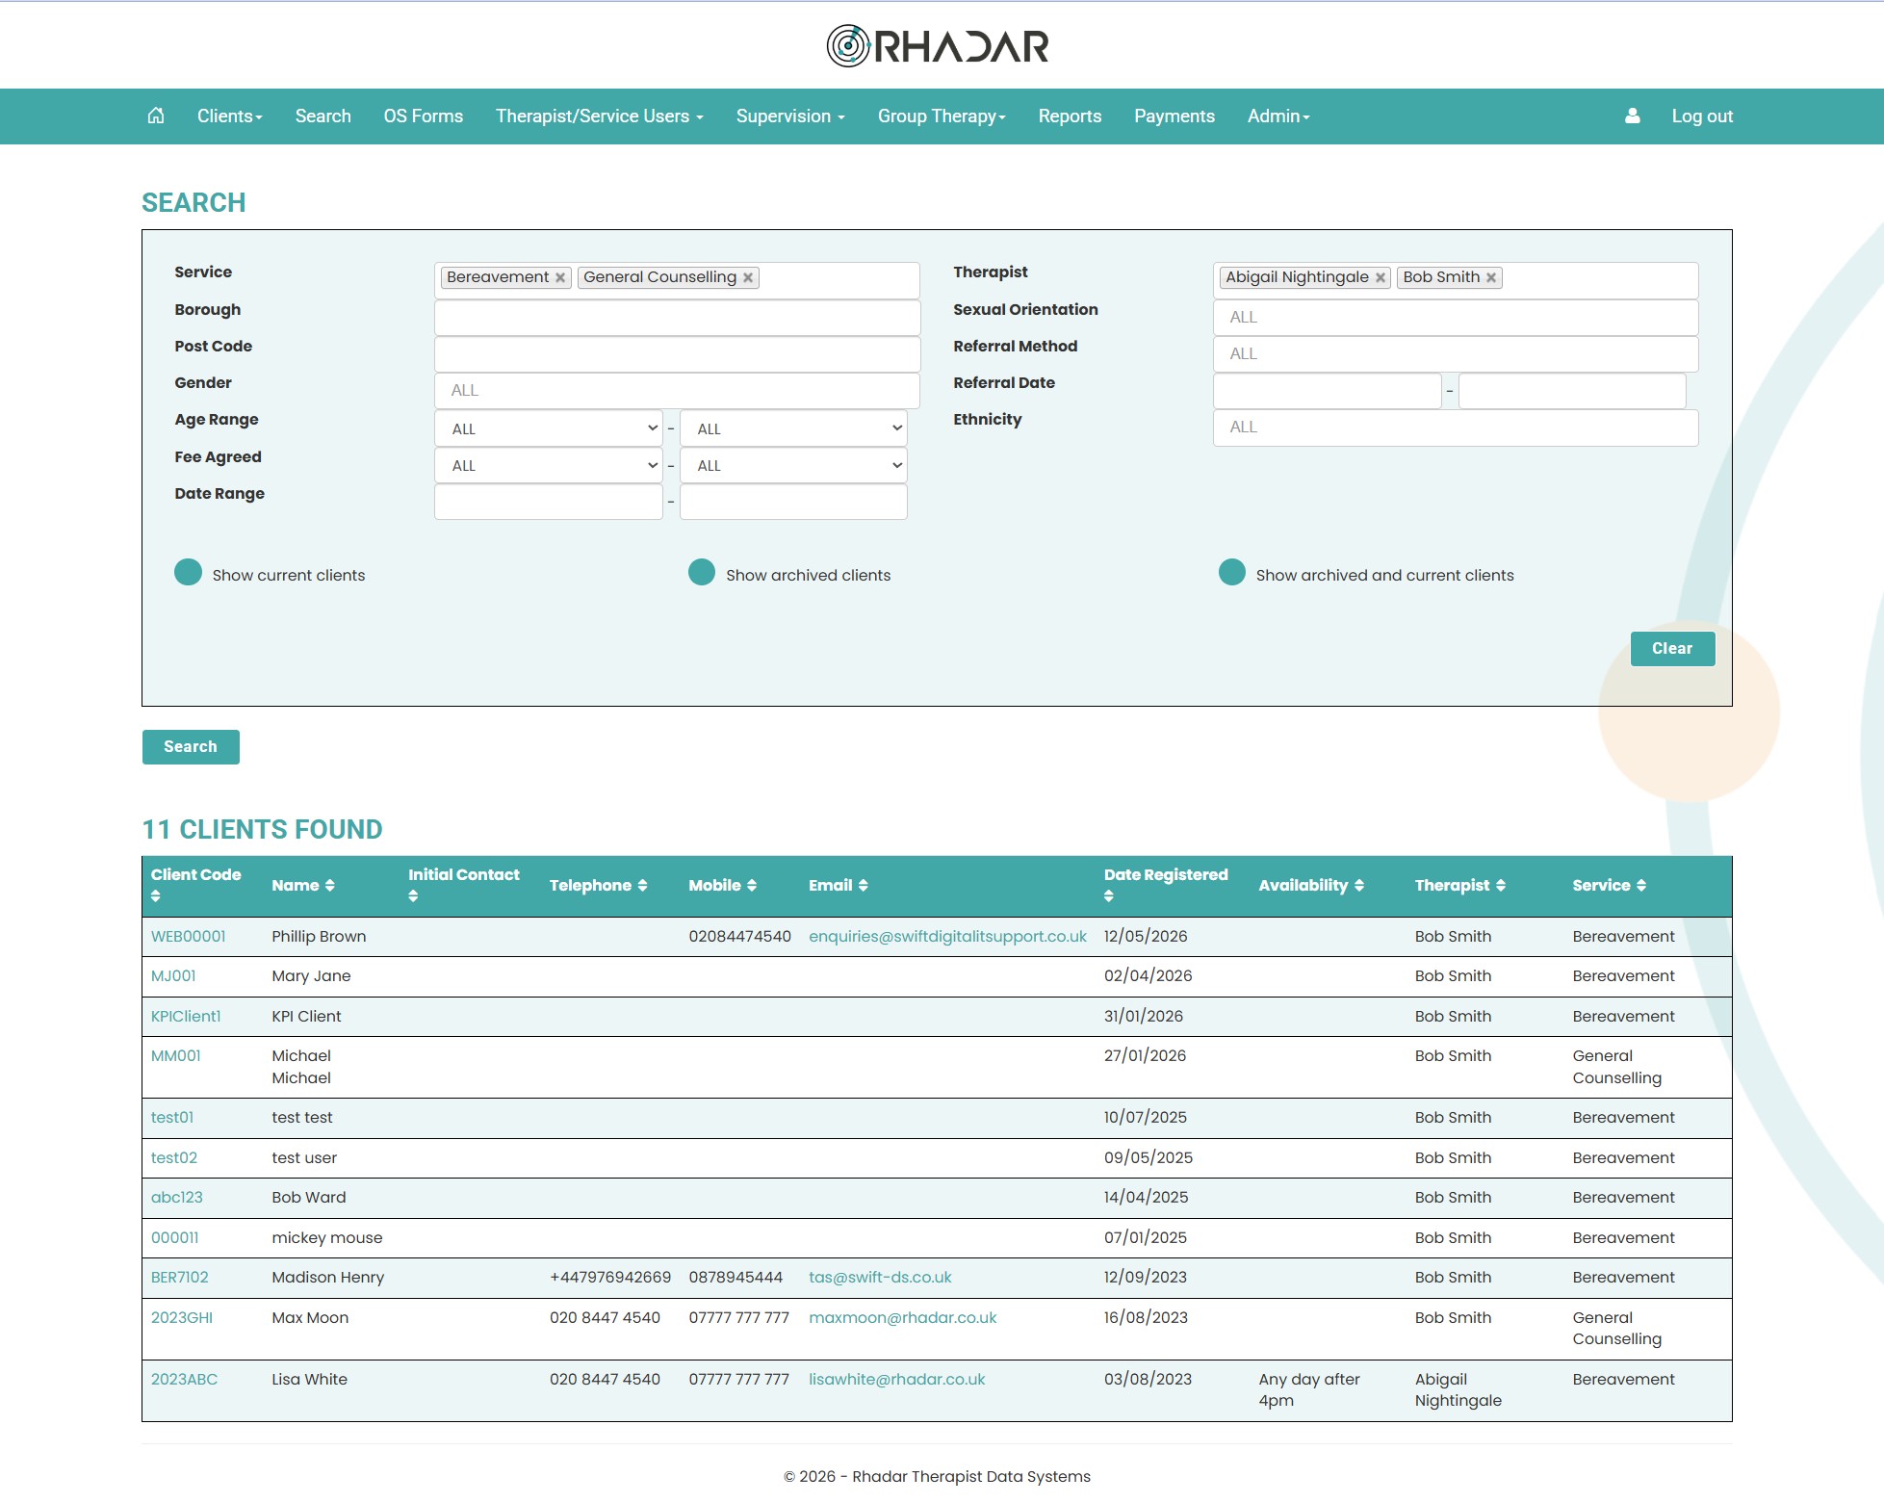
Task: Open client 000011 record
Action: [174, 1238]
